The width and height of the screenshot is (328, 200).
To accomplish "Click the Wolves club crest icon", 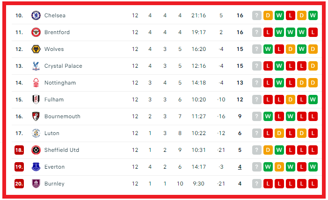I will pos(36,49).
